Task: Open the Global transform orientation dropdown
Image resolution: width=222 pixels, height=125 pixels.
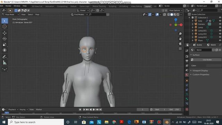Action: (x=83, y=10)
